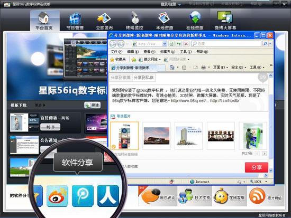Select the 分享到微博-新浪微博 browser tab

(133, 68)
